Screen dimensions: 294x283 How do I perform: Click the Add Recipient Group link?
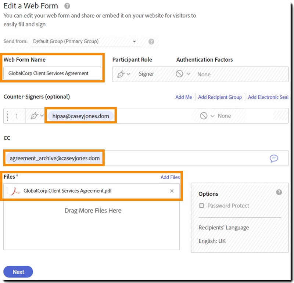point(220,97)
